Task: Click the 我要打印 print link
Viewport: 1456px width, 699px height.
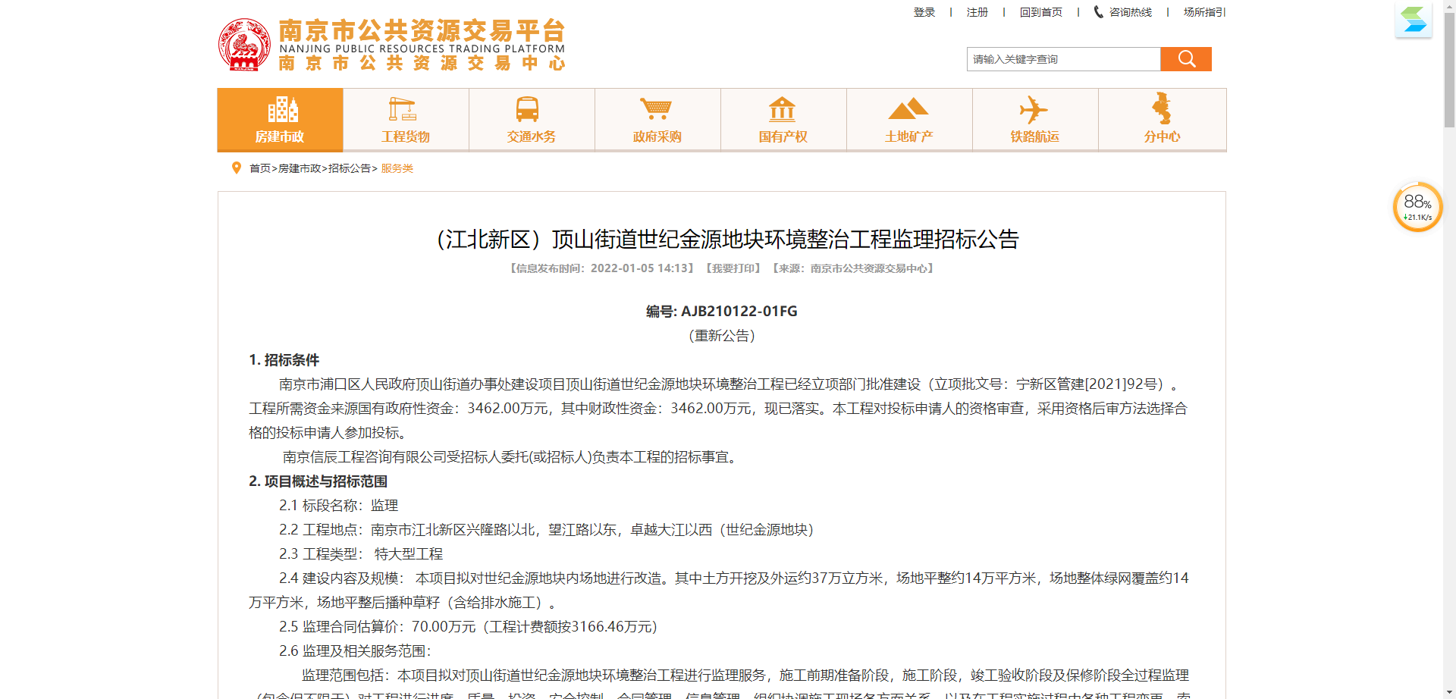Action: tap(733, 268)
